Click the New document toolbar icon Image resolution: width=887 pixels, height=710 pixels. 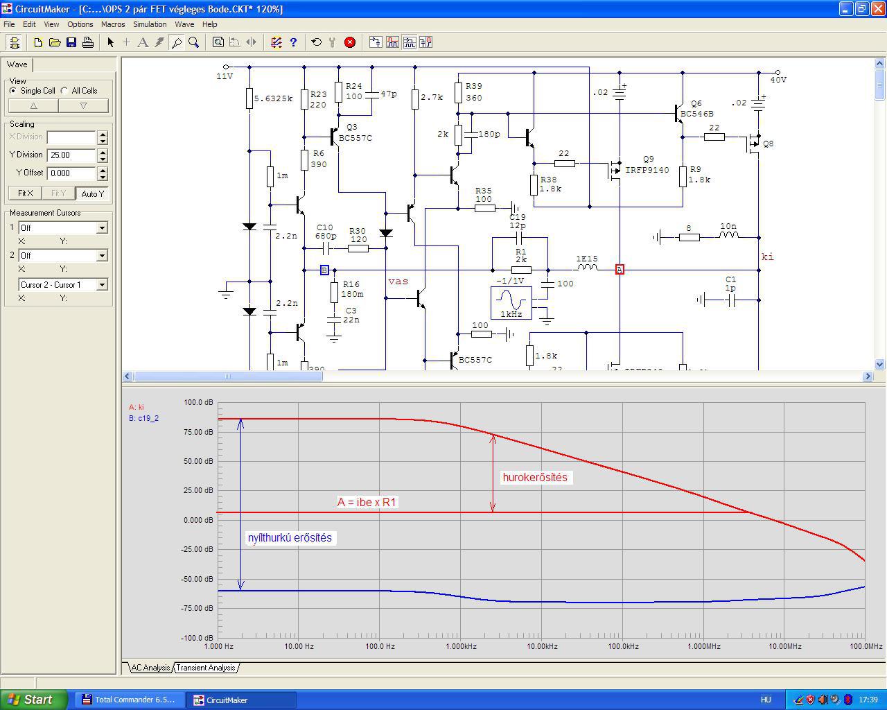[38, 42]
